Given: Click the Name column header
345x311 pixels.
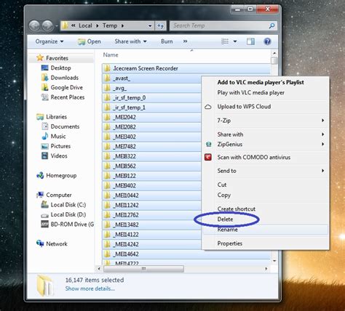Looking at the screenshot, I should tap(111, 55).
